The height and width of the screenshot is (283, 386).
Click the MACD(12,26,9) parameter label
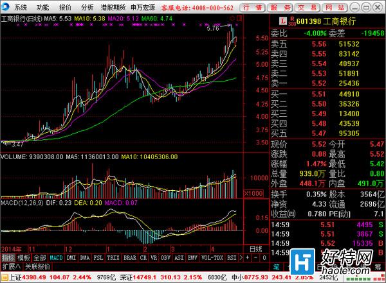tap(22, 203)
